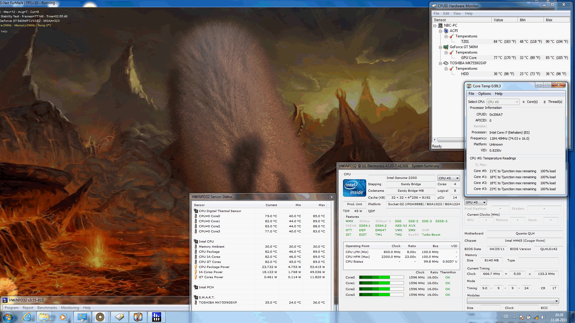Open FurMark from the taskbar
Image resolution: width=575 pixels, height=323 pixels.
[x=100, y=317]
